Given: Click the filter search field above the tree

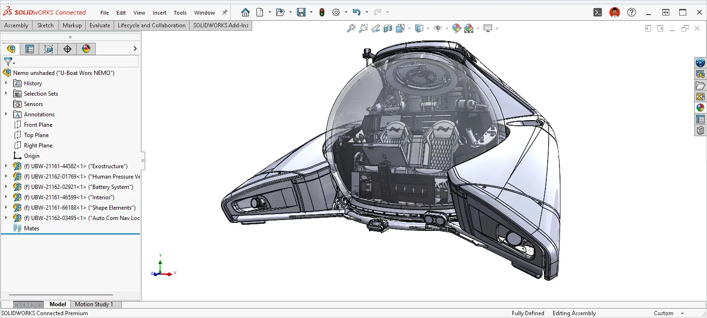Looking at the screenshot, I should click(x=71, y=61).
